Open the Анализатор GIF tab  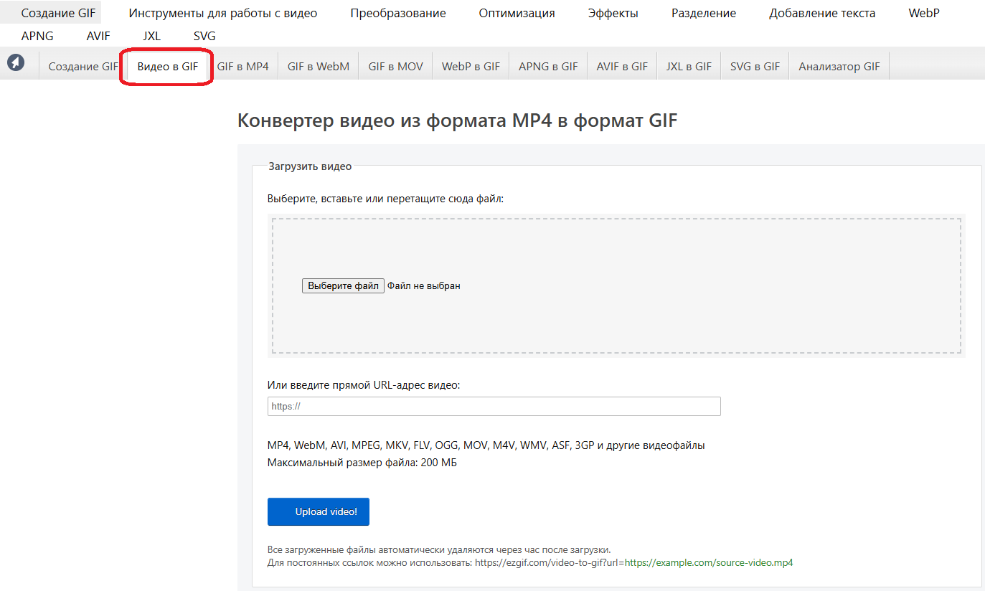click(839, 67)
